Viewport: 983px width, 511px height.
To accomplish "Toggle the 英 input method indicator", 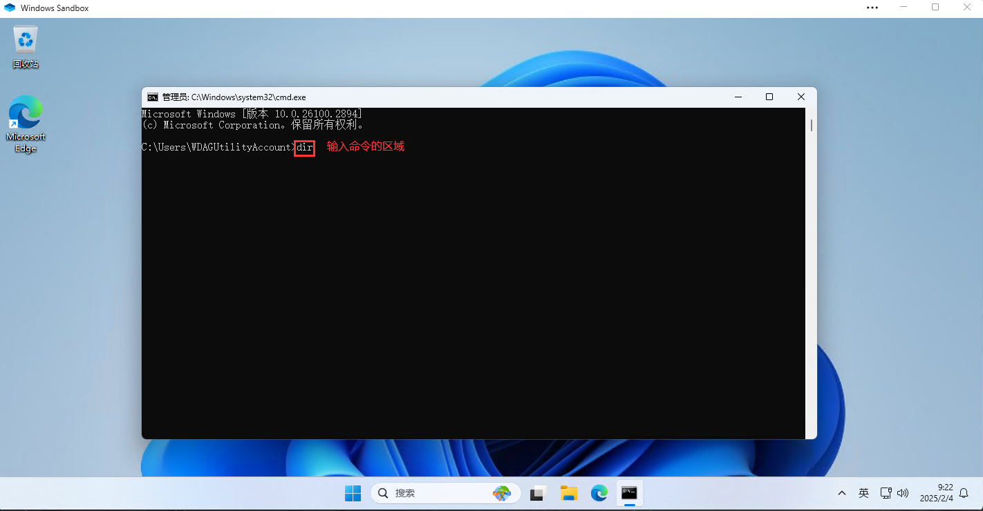I will click(864, 493).
